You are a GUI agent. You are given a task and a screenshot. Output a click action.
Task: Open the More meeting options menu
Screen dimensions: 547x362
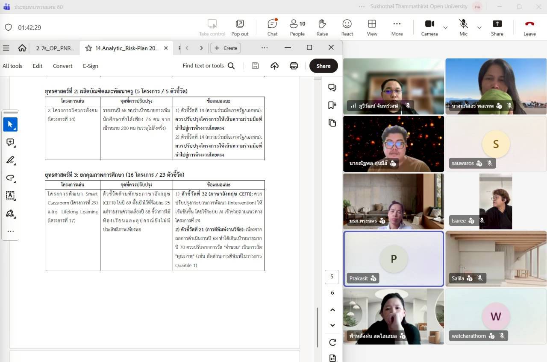pyautogui.click(x=397, y=27)
